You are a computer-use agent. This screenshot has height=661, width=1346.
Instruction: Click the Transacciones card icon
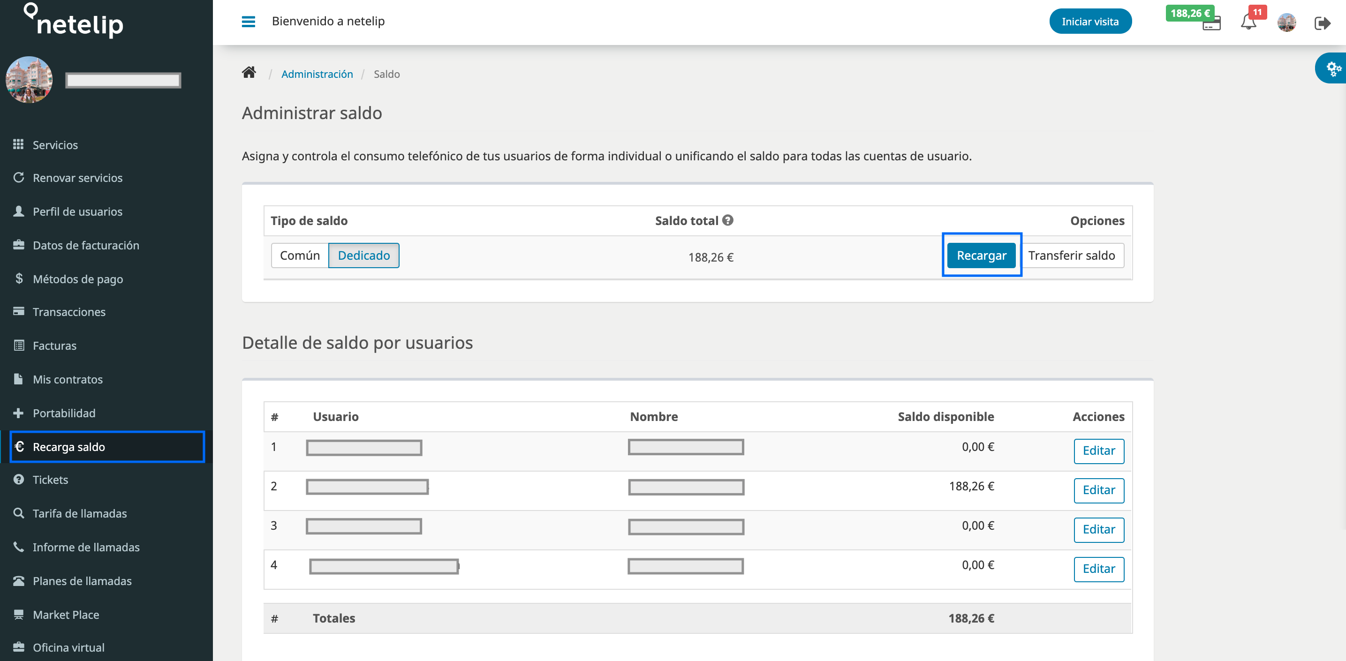[x=18, y=311]
